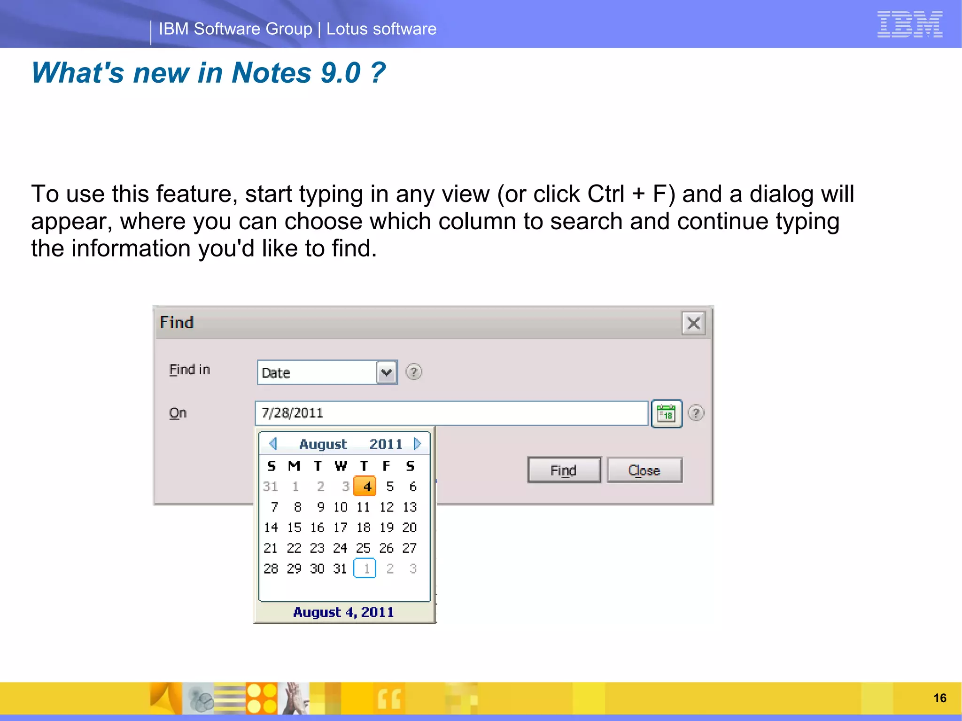Screen dimensions: 962x721
Task: Click August 4, 2011 today footer
Action: pos(343,612)
